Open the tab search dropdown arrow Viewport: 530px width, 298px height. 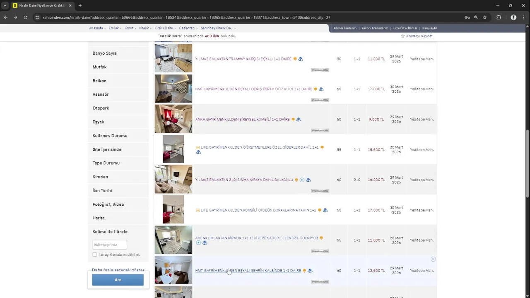point(5,5)
